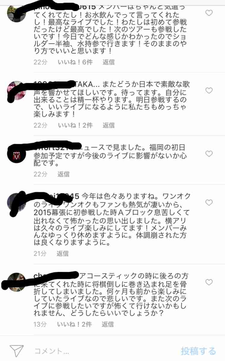View the 6 likes on first comment

[75, 62]
